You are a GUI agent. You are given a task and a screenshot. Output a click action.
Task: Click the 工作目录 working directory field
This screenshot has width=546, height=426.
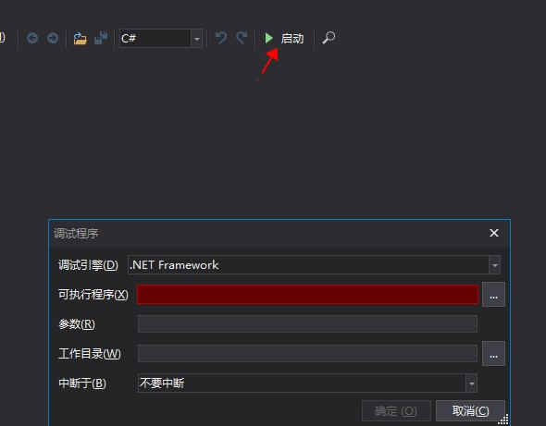(307, 353)
